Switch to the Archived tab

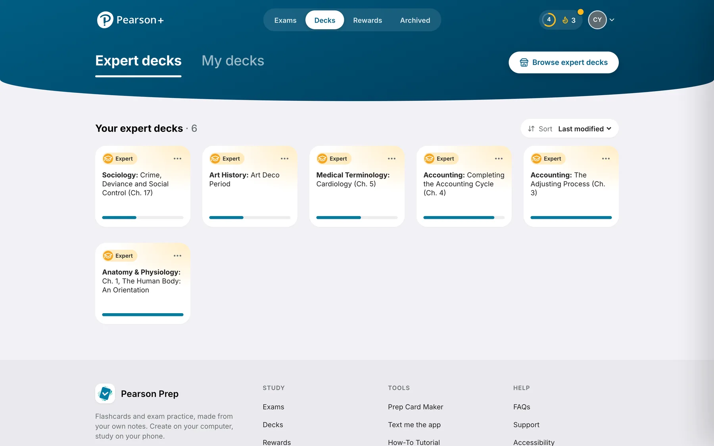[x=415, y=20]
